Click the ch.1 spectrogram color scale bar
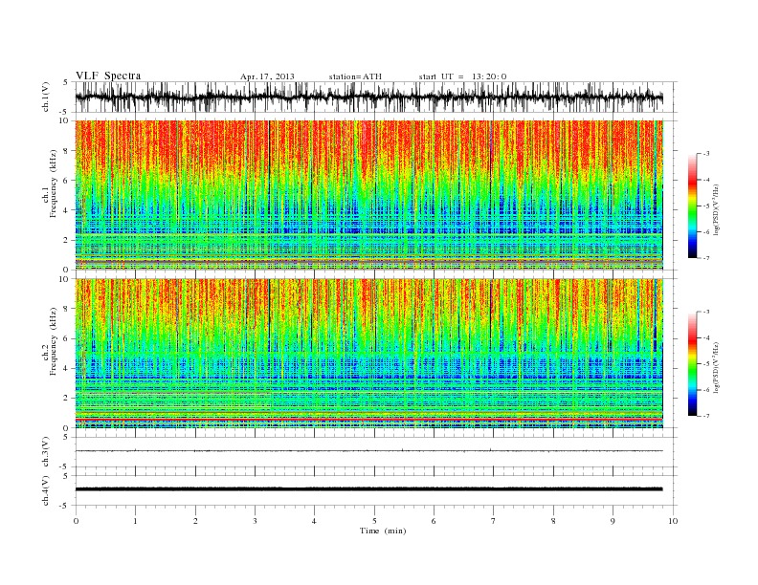This screenshot has width=758, height=585. [x=693, y=206]
